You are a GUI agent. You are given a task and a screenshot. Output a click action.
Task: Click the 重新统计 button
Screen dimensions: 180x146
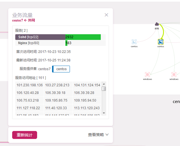(25, 135)
